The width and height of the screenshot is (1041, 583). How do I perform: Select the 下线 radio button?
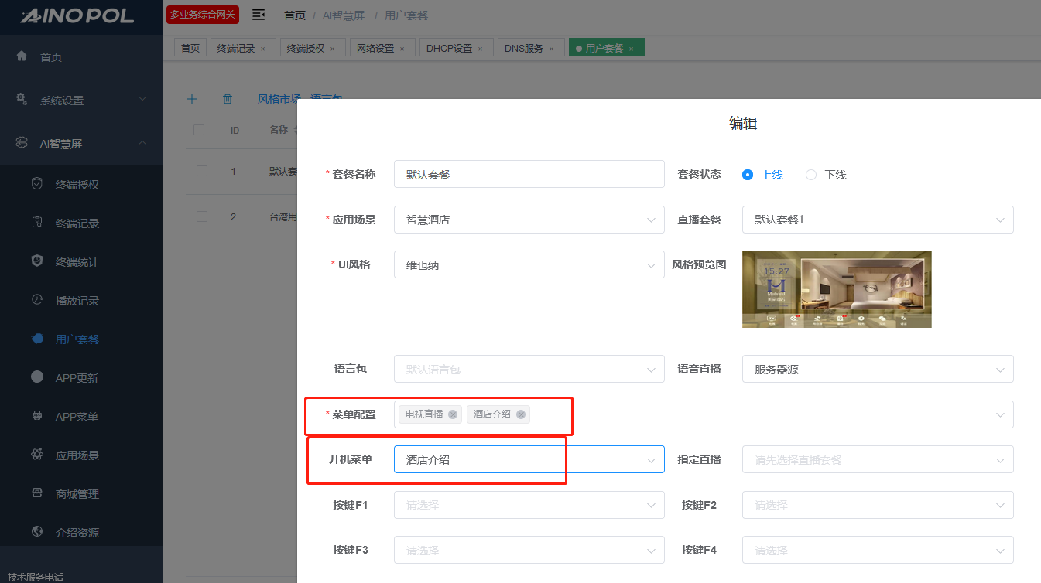point(811,175)
